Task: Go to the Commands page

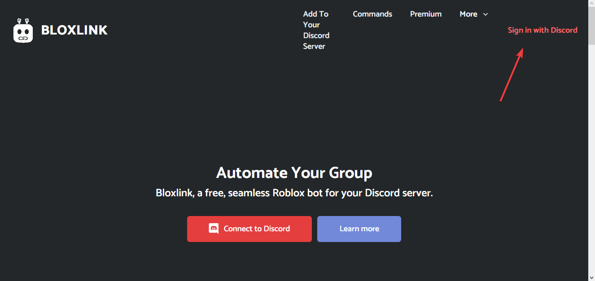Action: point(372,14)
